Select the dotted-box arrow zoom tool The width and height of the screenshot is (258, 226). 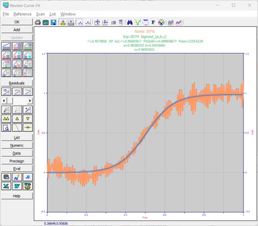point(105,22)
